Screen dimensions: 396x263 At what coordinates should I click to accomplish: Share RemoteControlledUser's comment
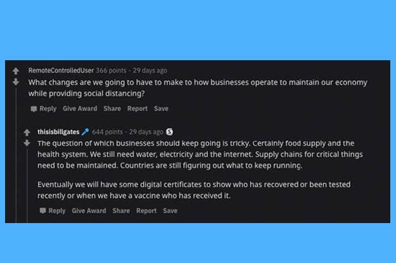(x=112, y=108)
